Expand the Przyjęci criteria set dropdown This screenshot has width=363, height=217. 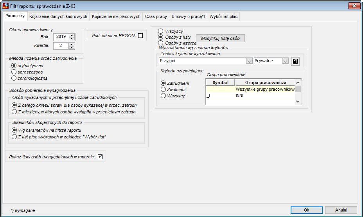click(249, 61)
